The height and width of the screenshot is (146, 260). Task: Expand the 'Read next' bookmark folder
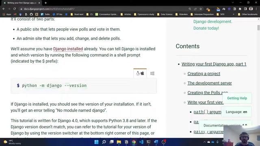coord(77,15)
